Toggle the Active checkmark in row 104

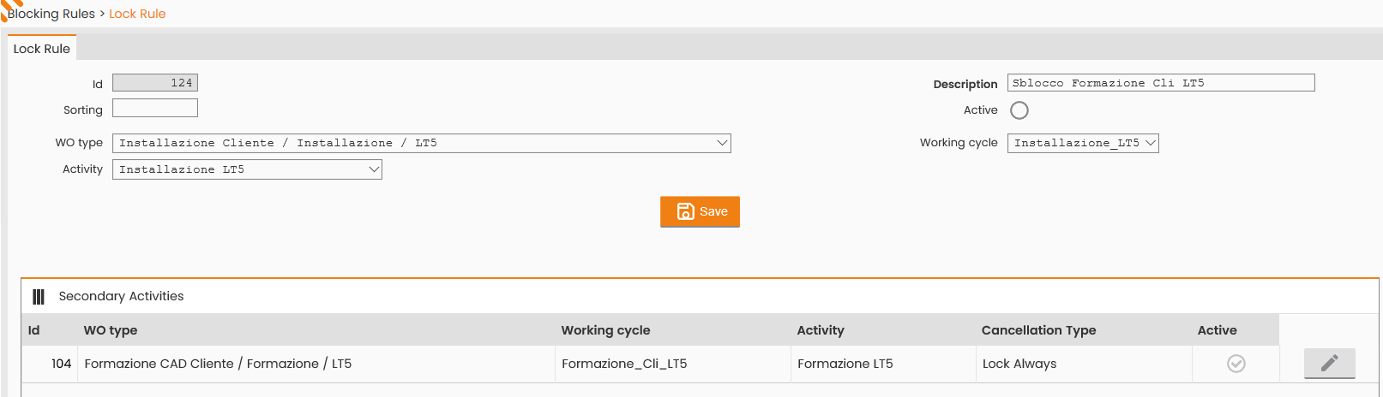[1236, 364]
